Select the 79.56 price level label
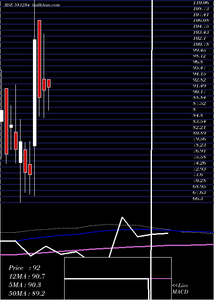Screen dimensions: 214x300 coord(199,139)
